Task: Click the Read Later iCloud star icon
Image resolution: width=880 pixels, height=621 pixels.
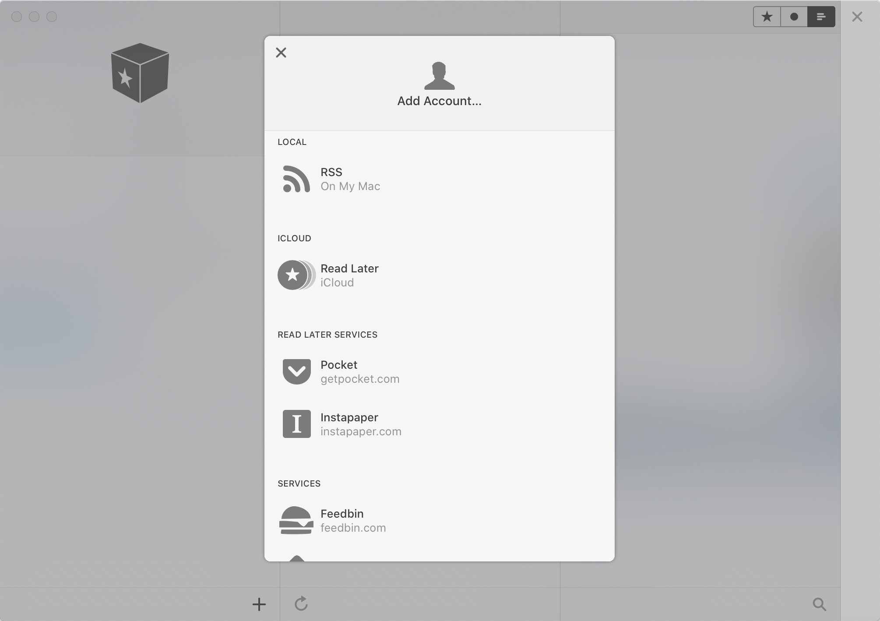Action: [x=296, y=275]
